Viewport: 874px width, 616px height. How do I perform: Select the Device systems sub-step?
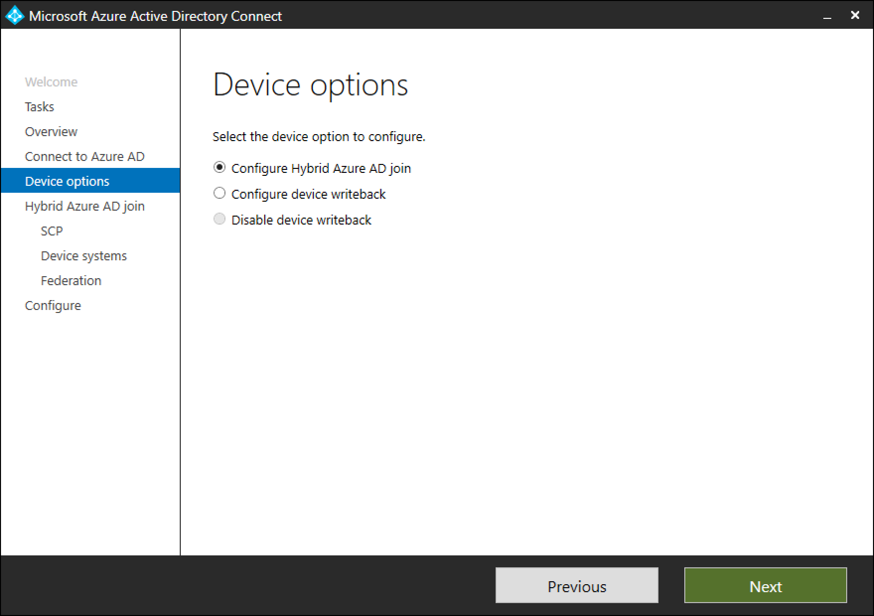(83, 255)
